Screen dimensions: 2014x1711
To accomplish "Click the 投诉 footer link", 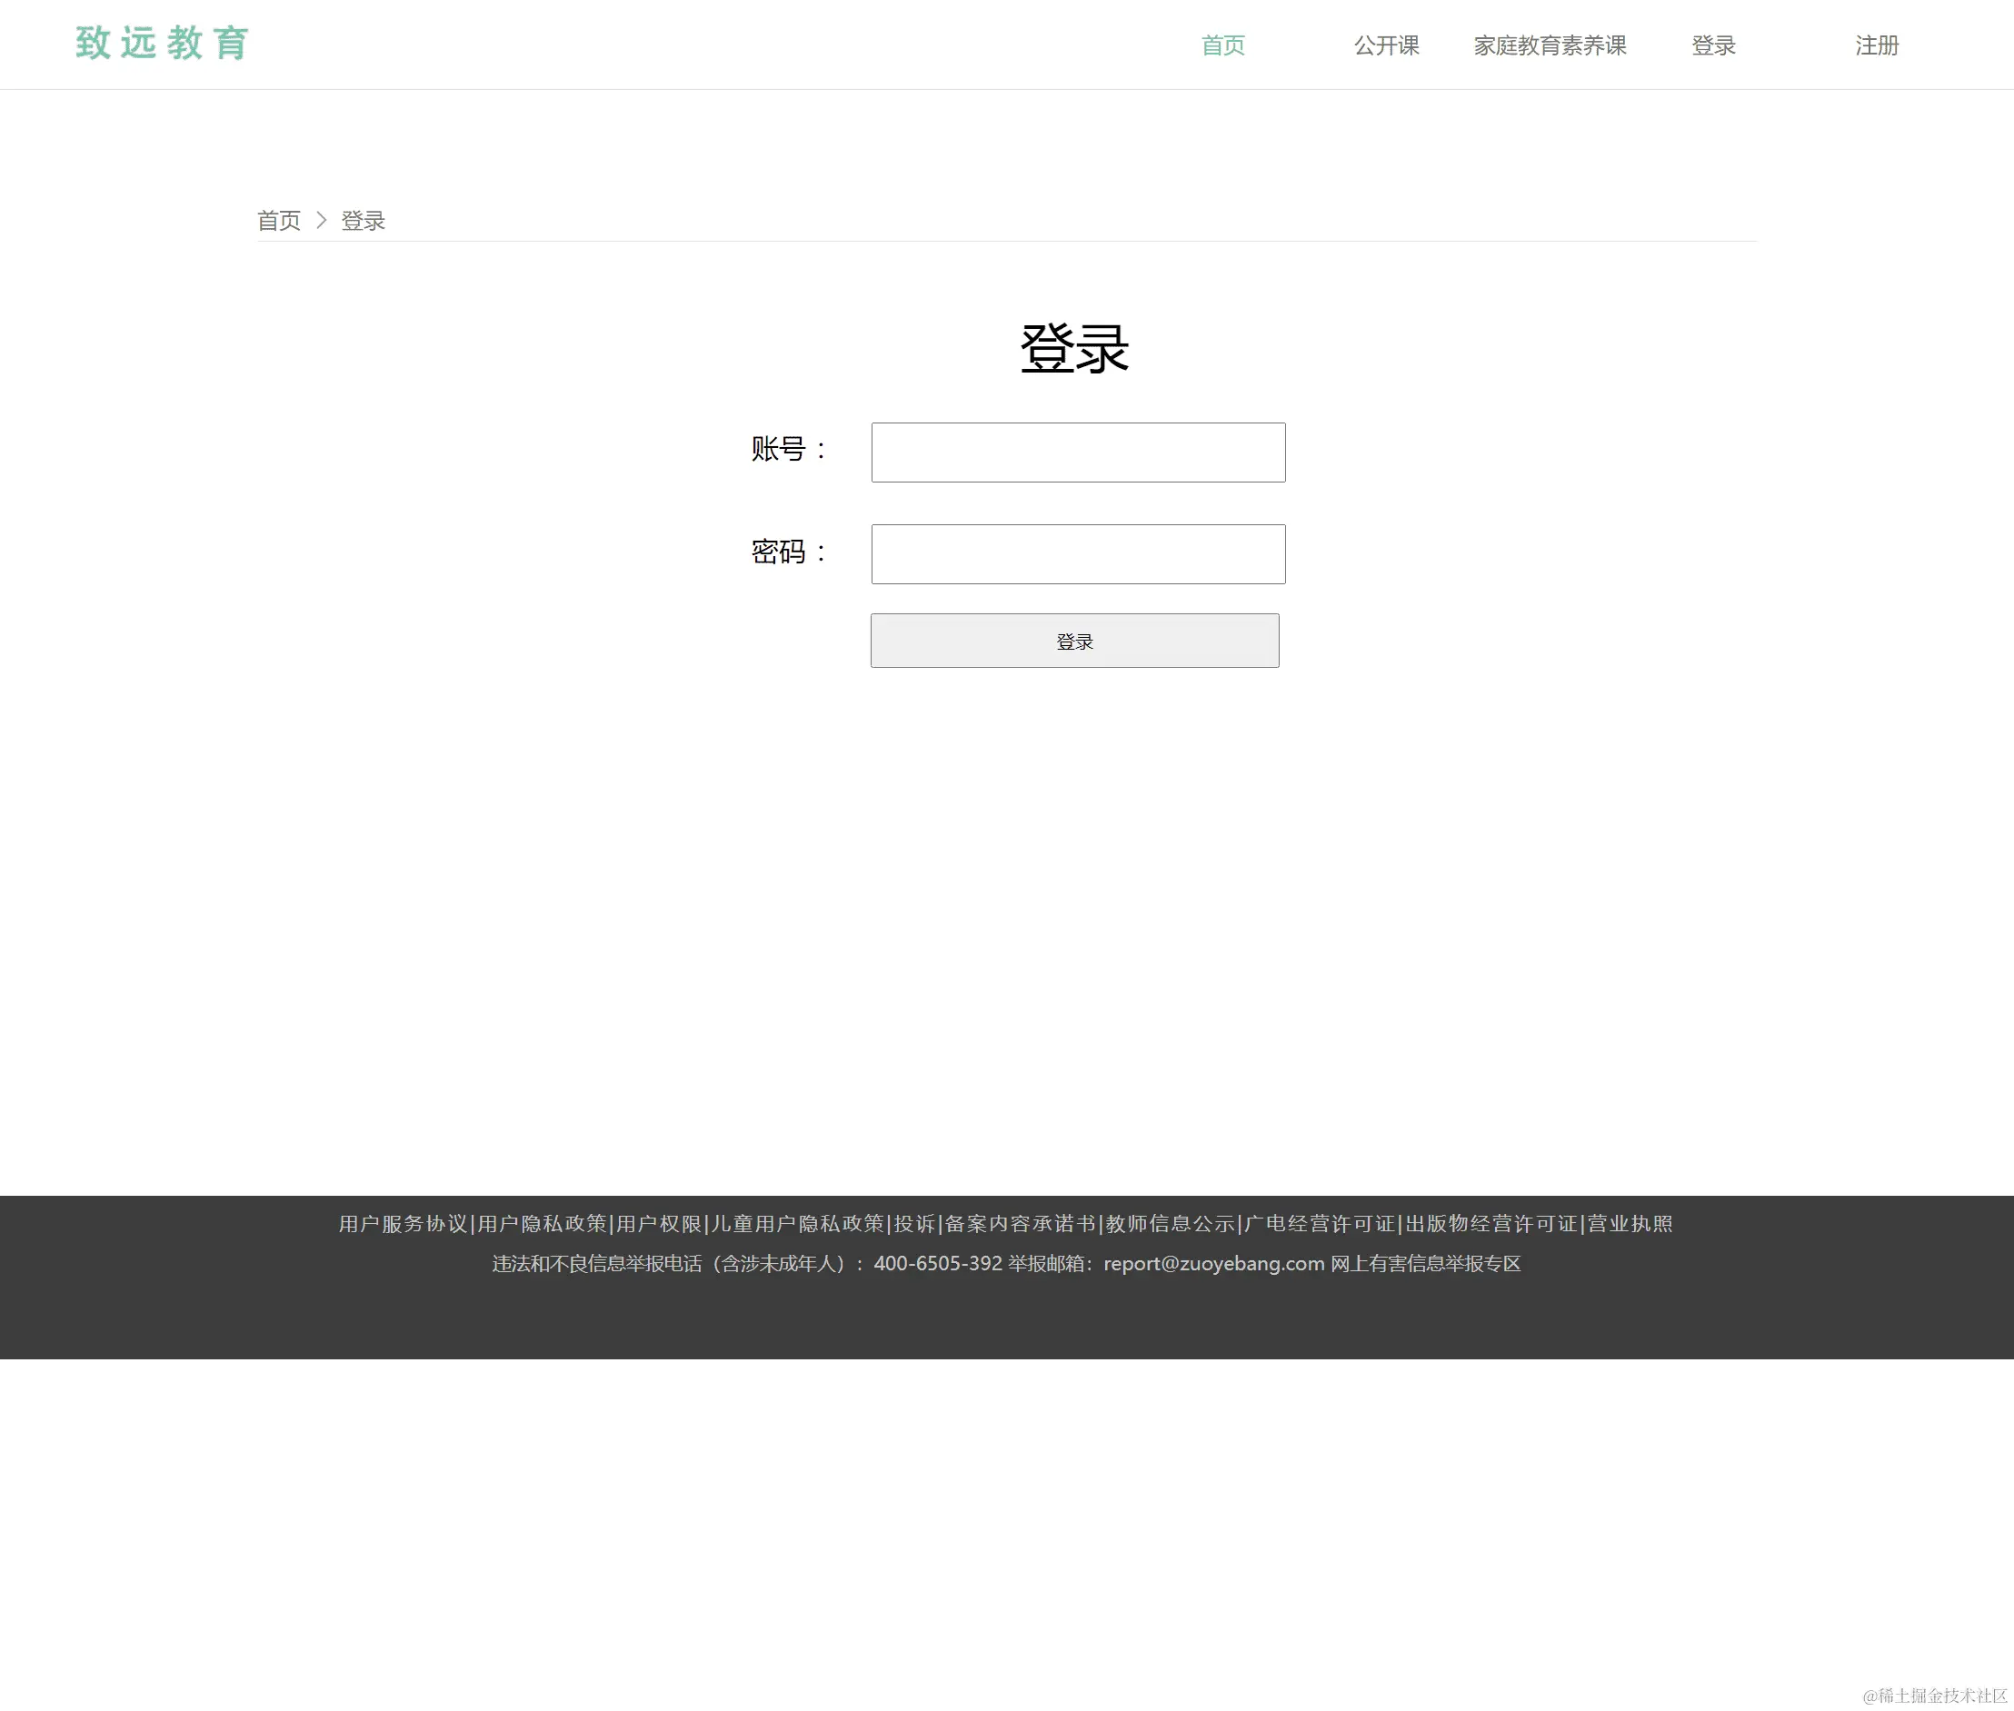I will point(914,1223).
